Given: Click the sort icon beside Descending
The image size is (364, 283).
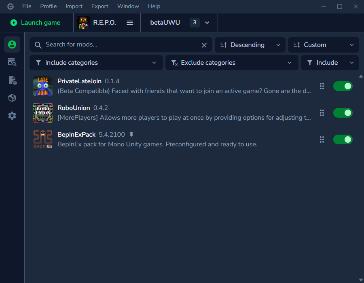Looking at the screenshot, I should click(x=223, y=45).
